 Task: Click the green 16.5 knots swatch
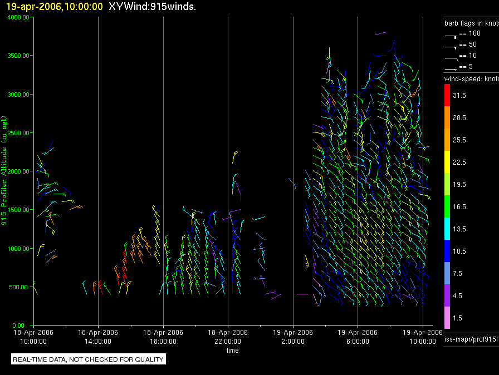coord(447,206)
